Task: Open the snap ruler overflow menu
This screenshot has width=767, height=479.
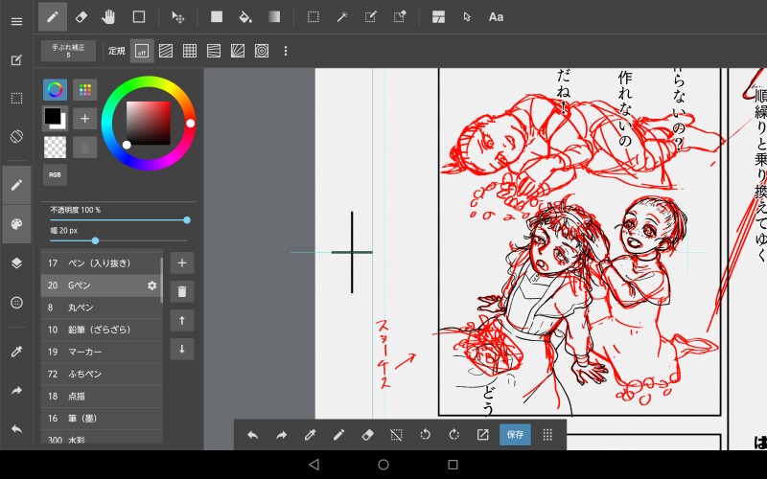Action: click(286, 51)
